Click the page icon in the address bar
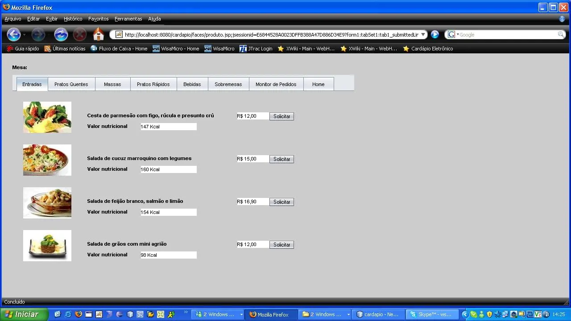Viewport: 571px width, 321px height. click(119, 34)
